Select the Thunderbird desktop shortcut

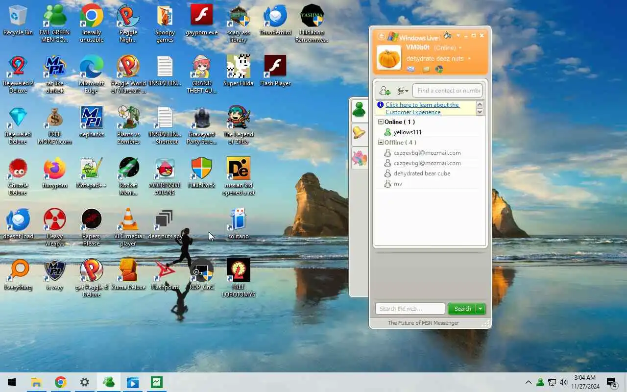pyautogui.click(x=275, y=21)
